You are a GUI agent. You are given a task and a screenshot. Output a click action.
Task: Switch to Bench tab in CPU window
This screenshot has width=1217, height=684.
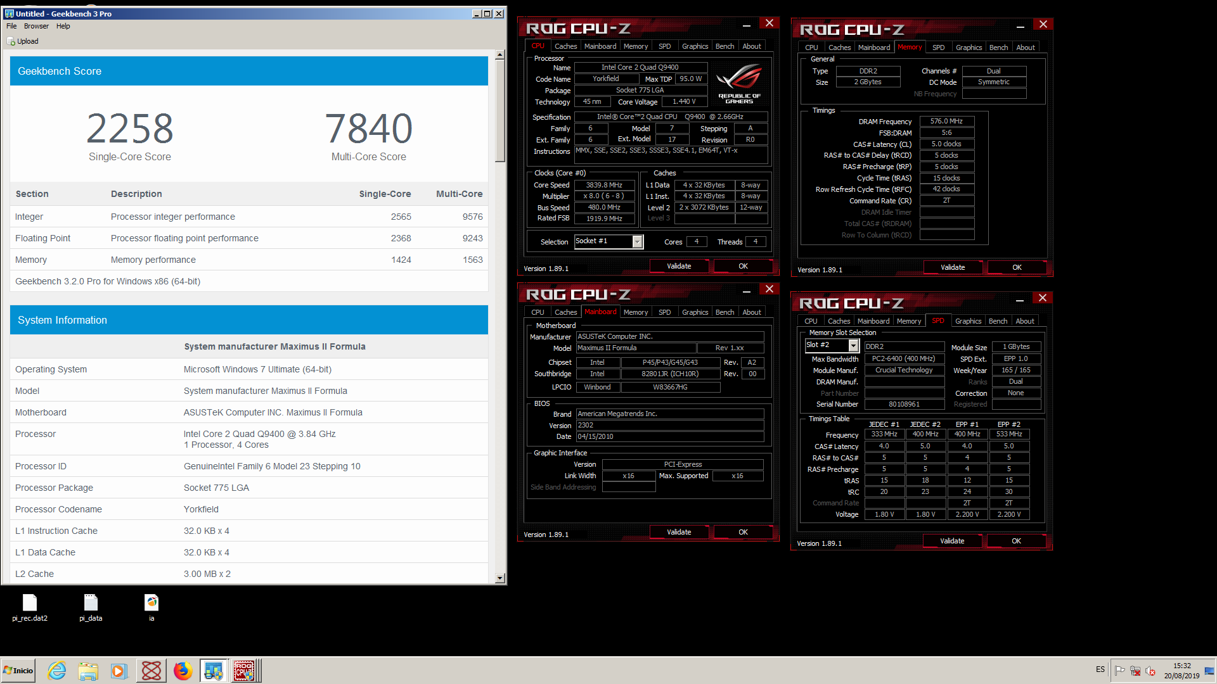[x=724, y=46]
